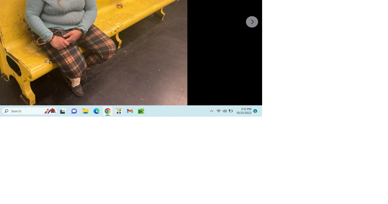Click the magnifying glass in the search box

pyautogui.click(x=6, y=111)
